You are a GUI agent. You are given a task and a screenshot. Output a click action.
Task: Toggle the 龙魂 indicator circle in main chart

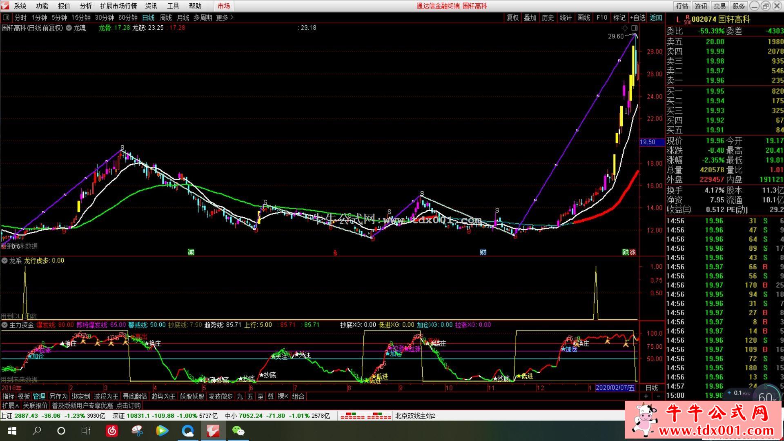(x=69, y=28)
